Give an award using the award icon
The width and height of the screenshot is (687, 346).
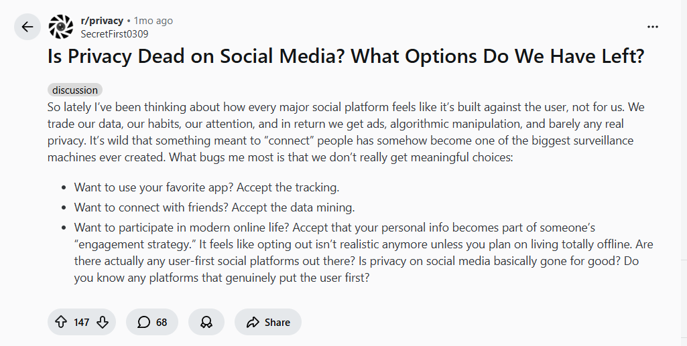click(x=206, y=322)
